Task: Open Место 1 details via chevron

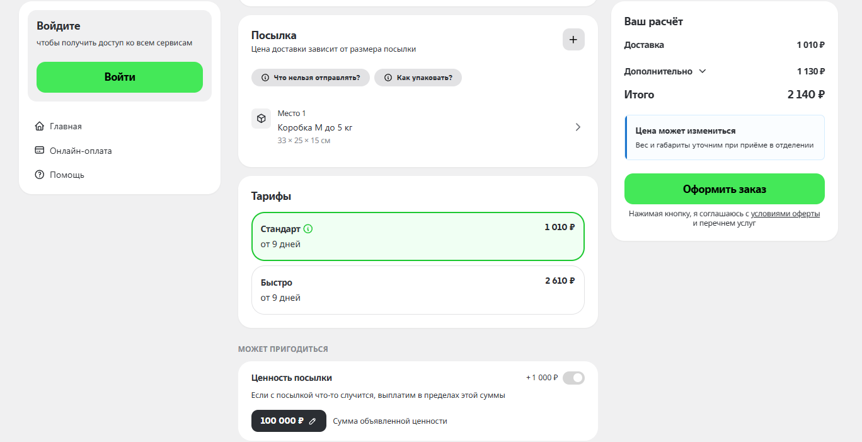Action: [578, 127]
